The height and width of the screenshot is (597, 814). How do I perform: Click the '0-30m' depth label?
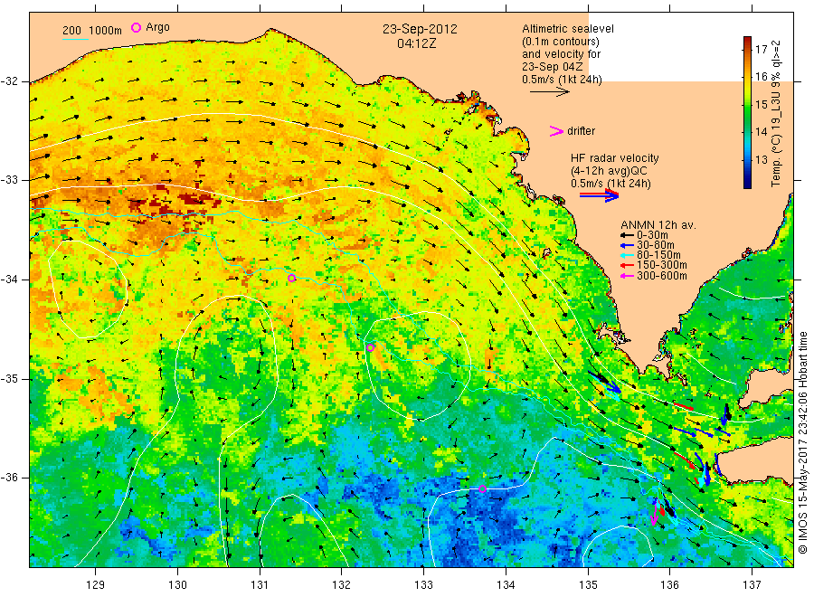pyautogui.click(x=652, y=235)
